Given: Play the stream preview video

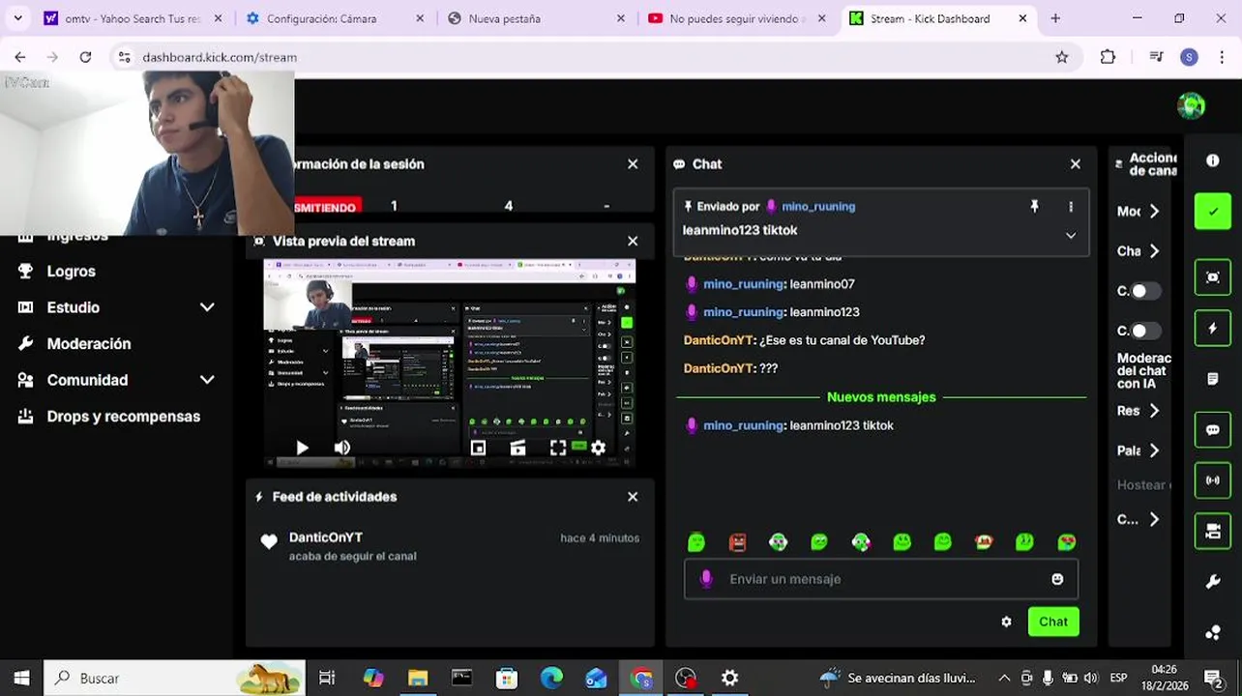Looking at the screenshot, I should tap(302, 448).
